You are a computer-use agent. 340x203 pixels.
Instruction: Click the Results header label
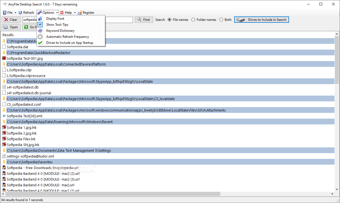coord(8,35)
